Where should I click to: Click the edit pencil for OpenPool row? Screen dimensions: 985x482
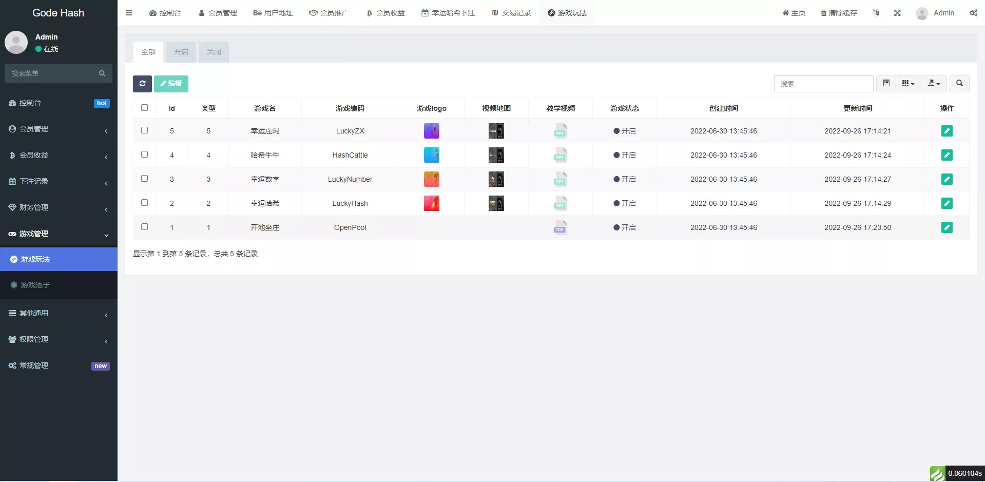pos(947,227)
